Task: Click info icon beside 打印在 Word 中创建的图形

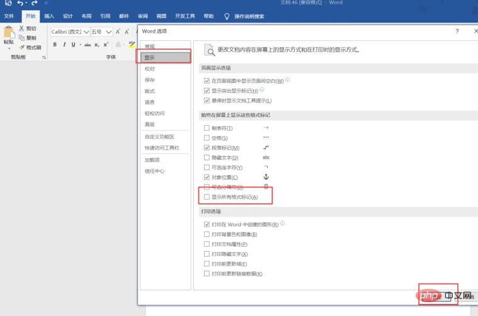Action: [x=282, y=223]
